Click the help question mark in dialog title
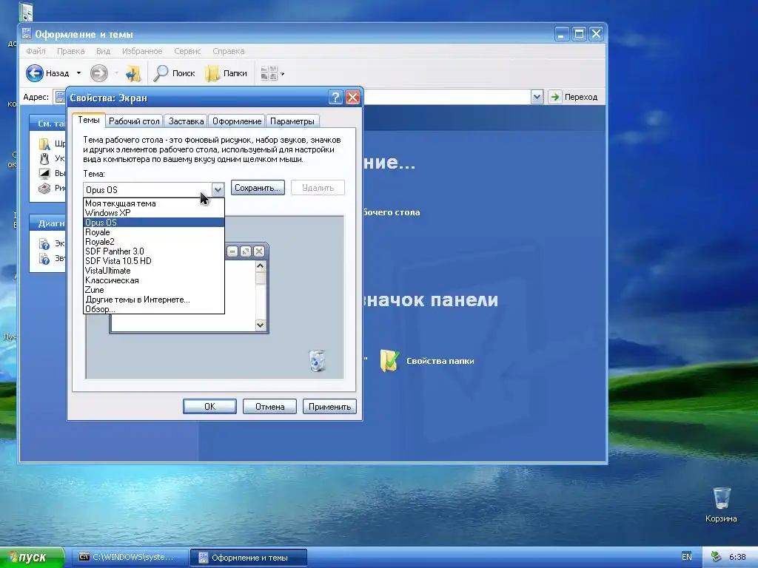 (335, 98)
